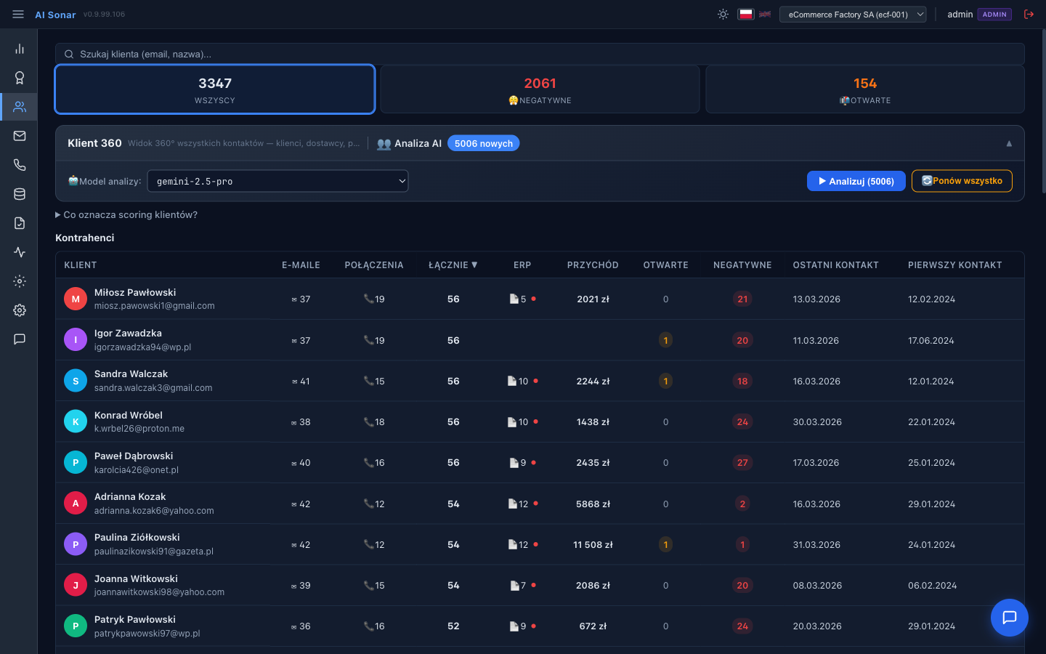The image size is (1046, 654).
Task: Toggle light/dark theme with sun icon
Action: pos(723,15)
